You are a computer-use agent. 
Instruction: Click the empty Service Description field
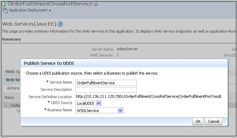(x=106, y=90)
